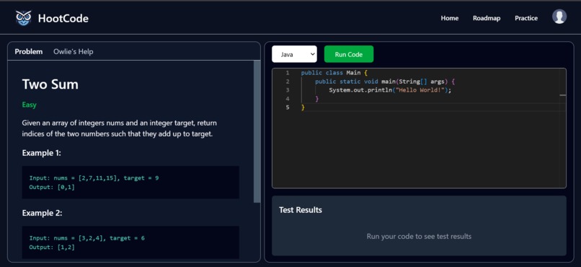Click line number 5 in the gutter
Viewport: 581px width, 267px height.
click(x=288, y=108)
